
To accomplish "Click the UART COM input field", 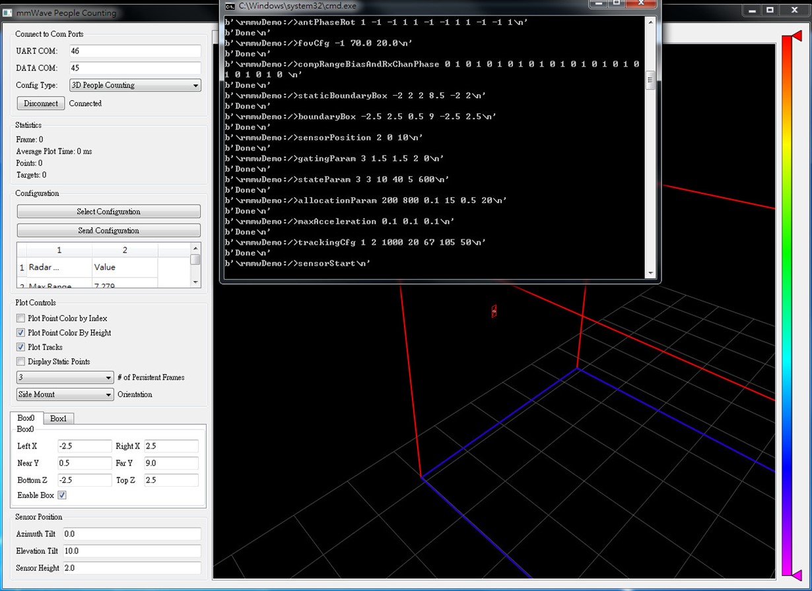I will 135,51.
